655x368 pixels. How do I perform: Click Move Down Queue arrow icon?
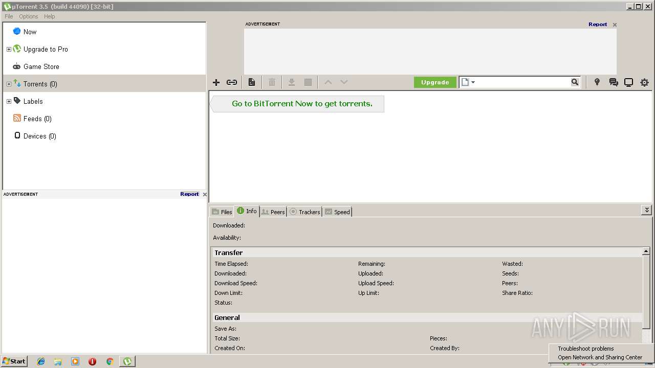pyautogui.click(x=344, y=82)
